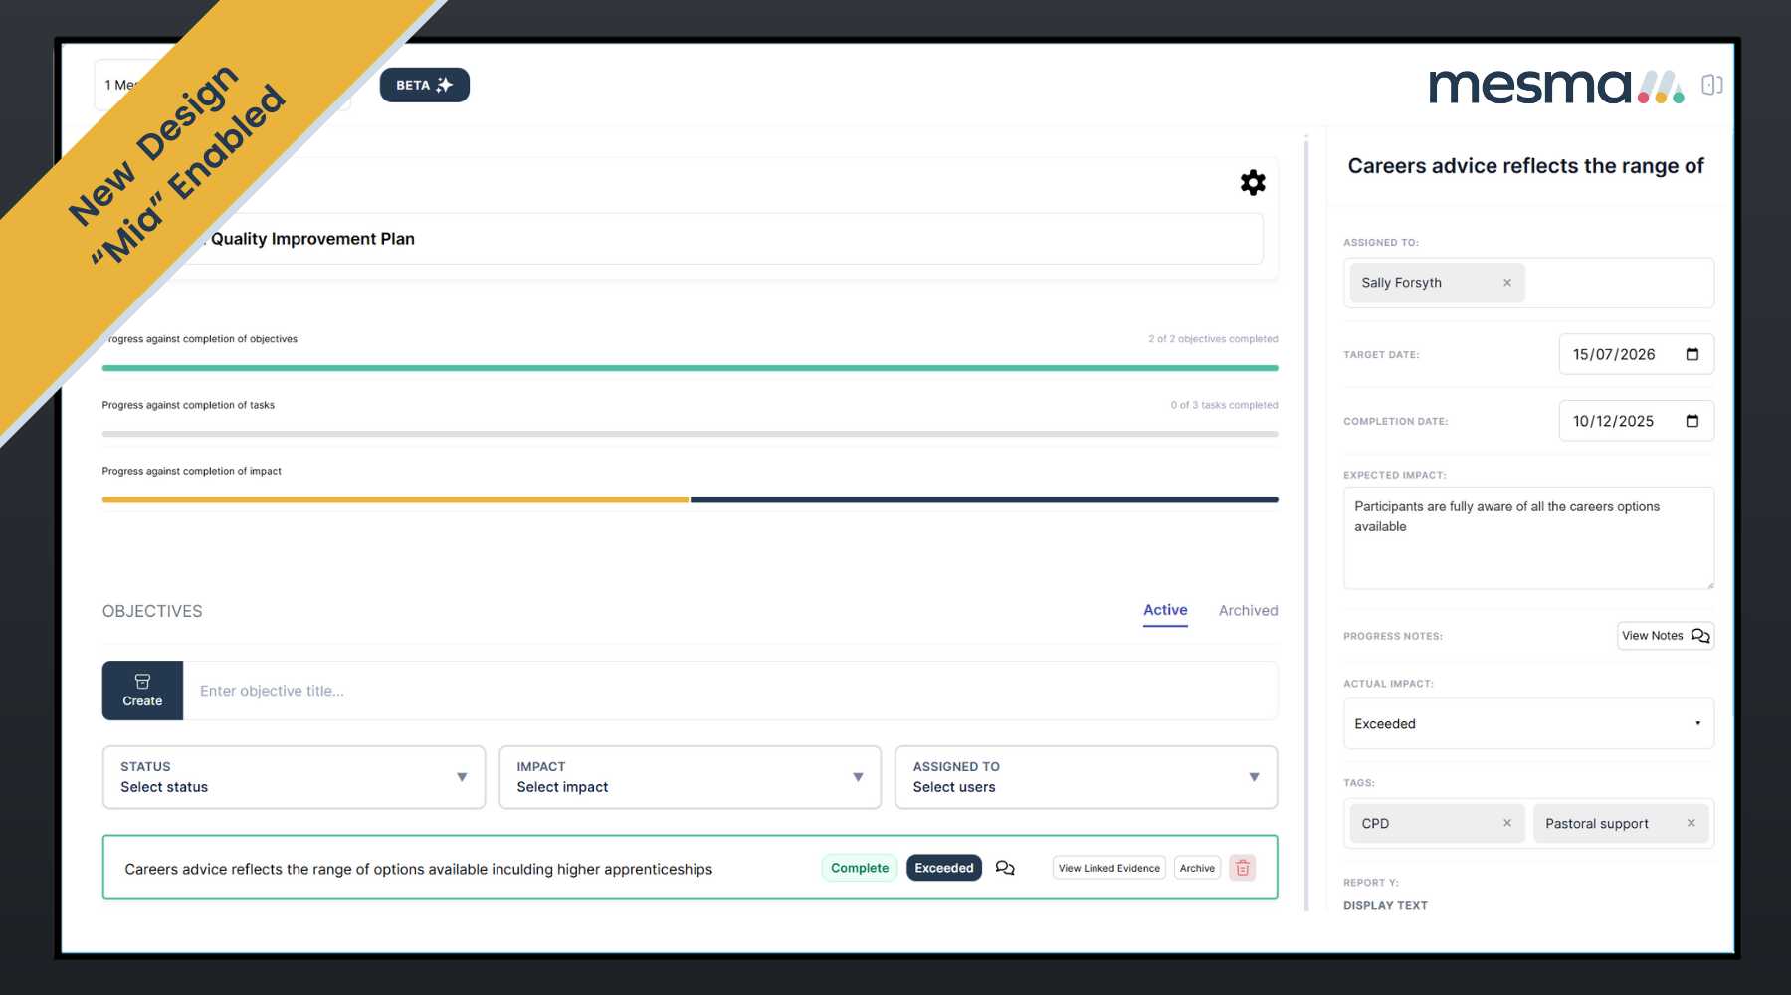Open the target date calendar picker

(x=1691, y=354)
